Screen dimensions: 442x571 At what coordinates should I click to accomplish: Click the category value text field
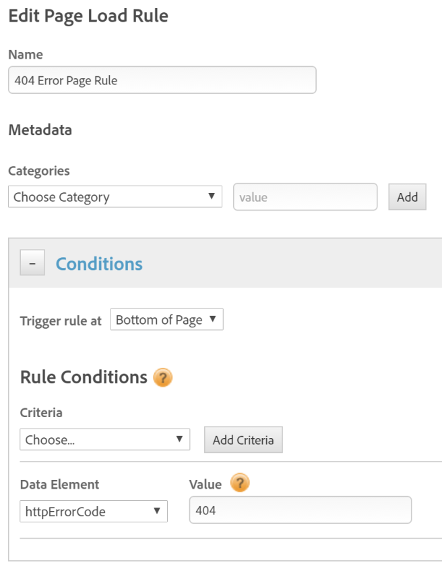pyautogui.click(x=305, y=197)
